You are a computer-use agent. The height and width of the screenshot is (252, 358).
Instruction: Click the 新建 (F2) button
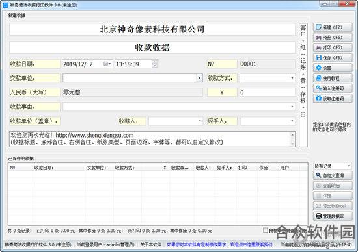point(333,27)
